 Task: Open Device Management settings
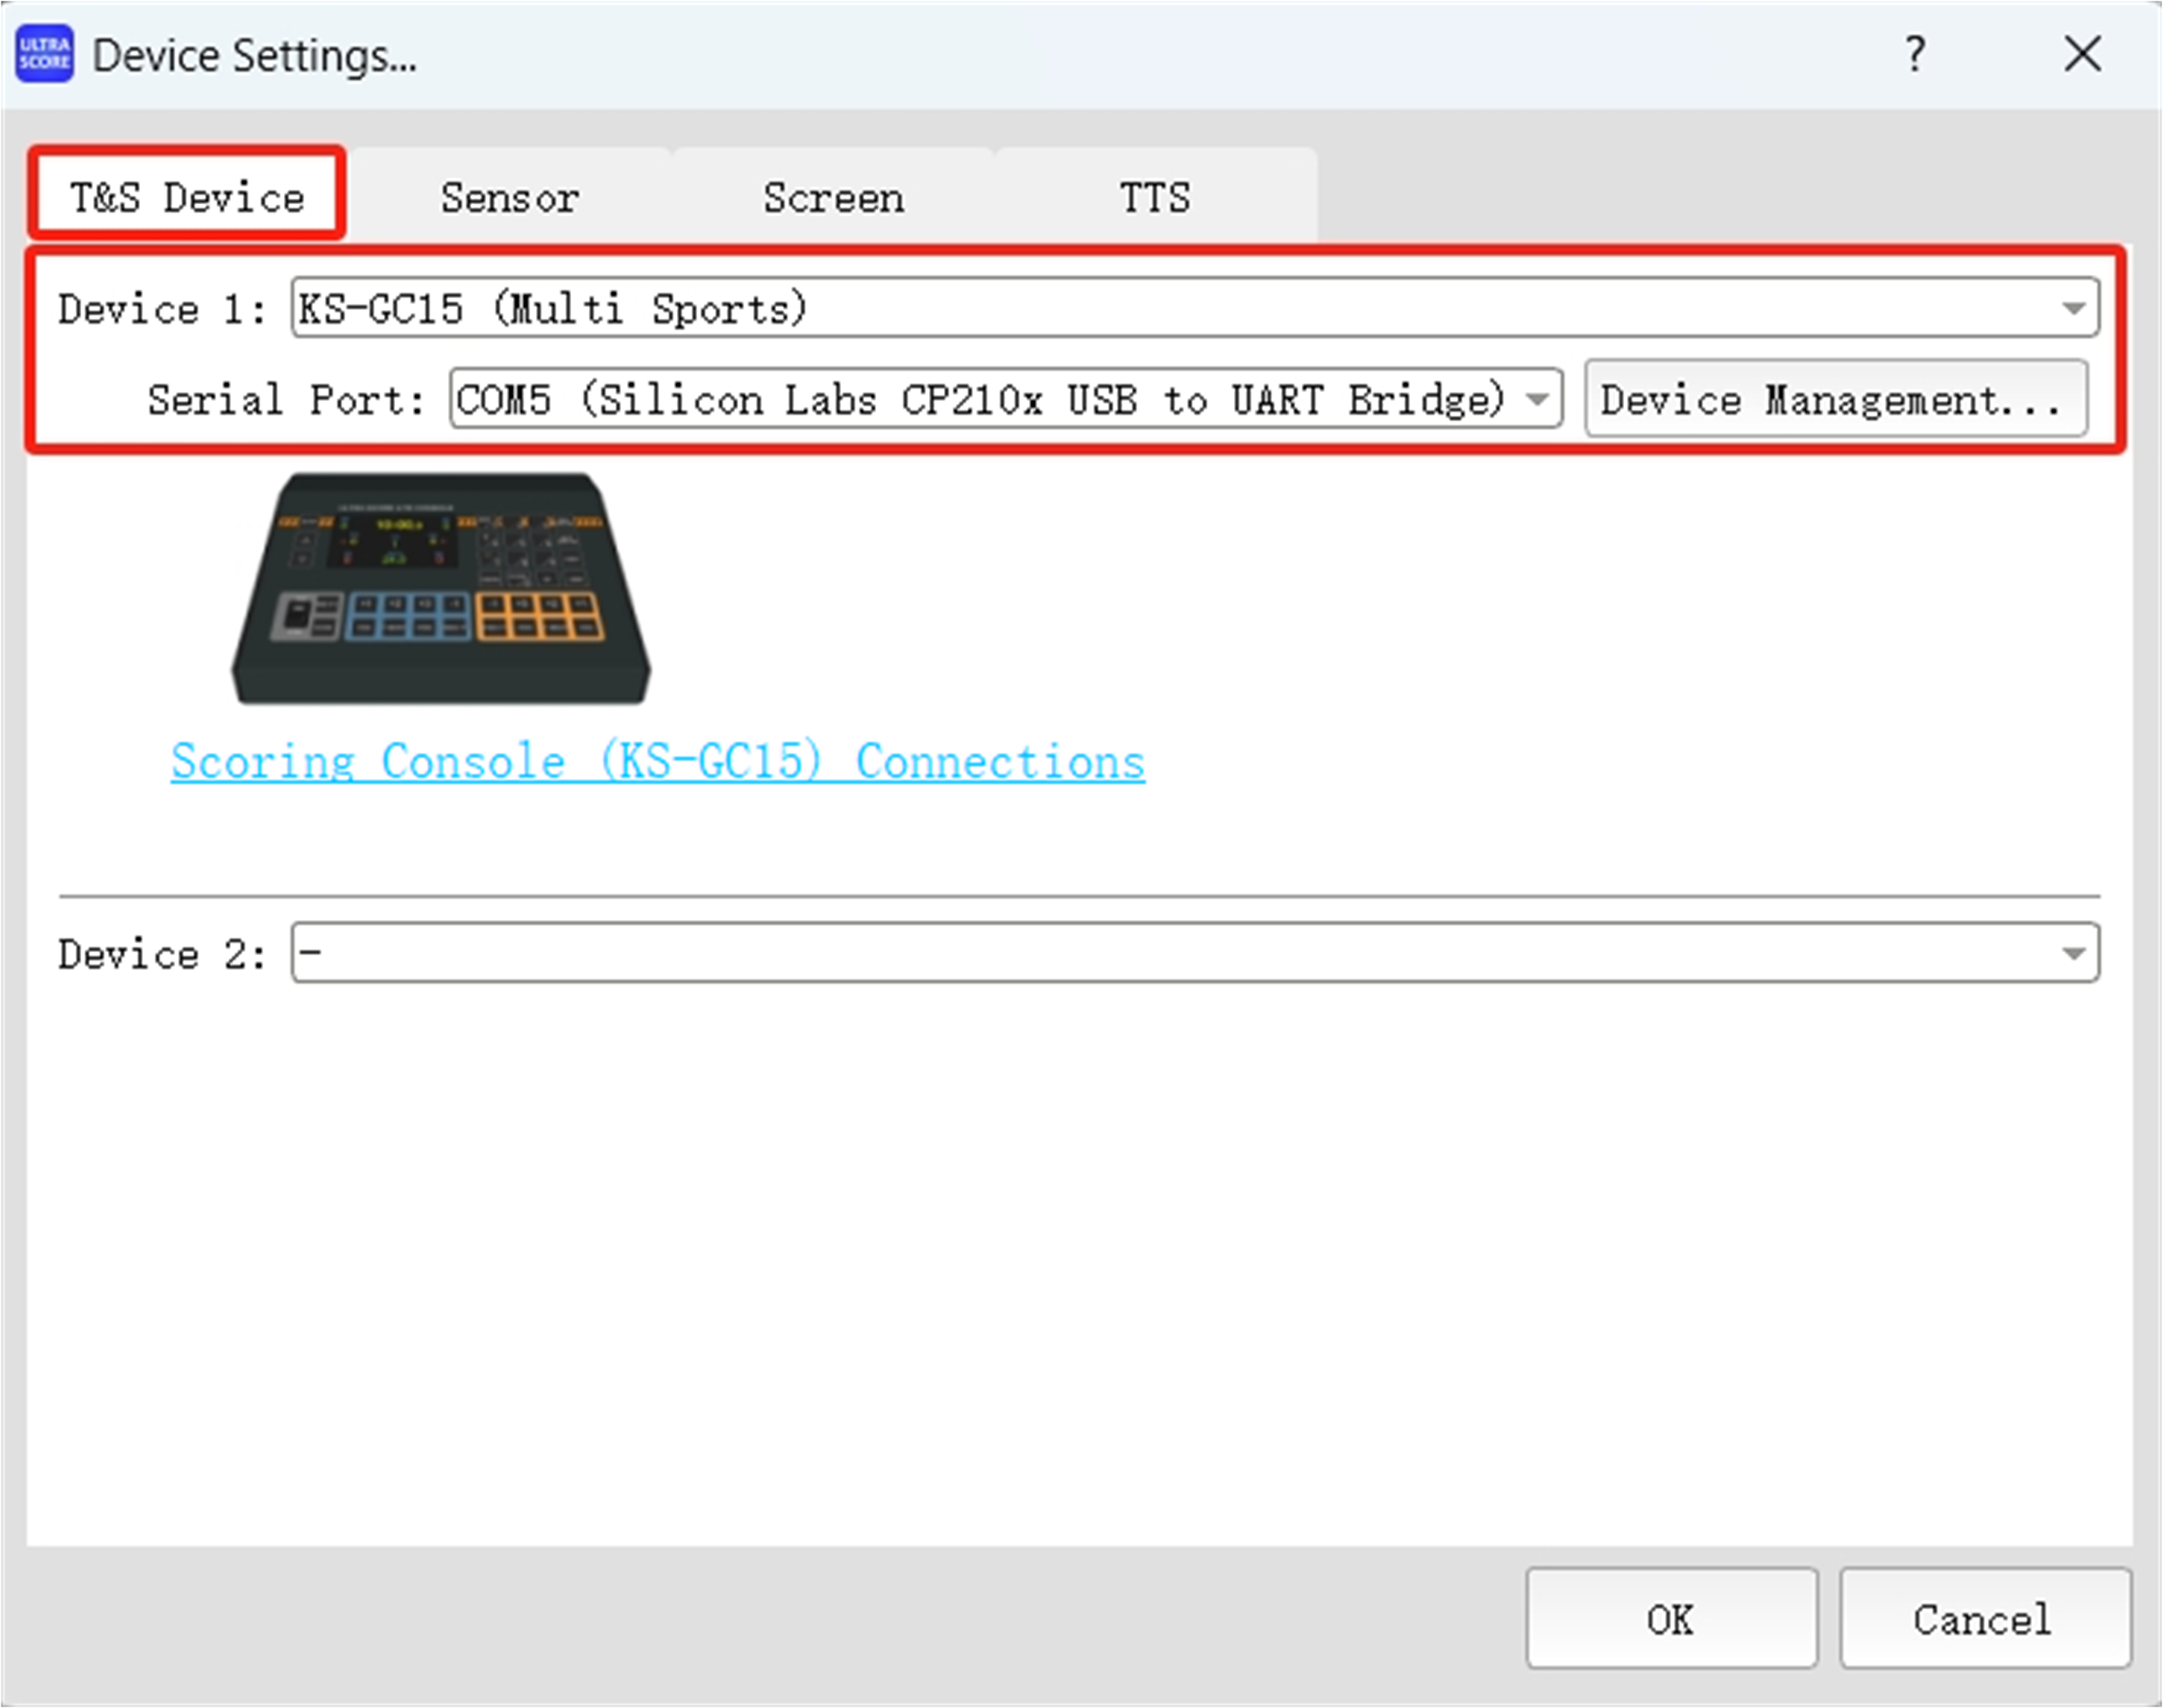pos(1835,399)
